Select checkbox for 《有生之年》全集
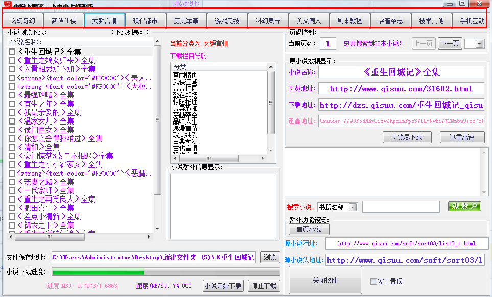The width and height of the screenshot is (492, 297). [x=12, y=104]
